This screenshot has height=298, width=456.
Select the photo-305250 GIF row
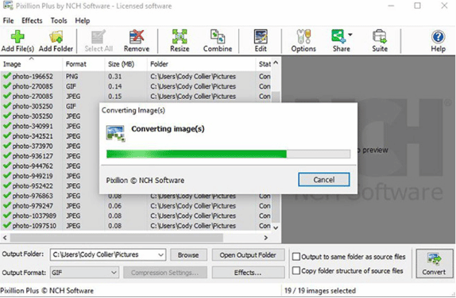(x=50, y=106)
